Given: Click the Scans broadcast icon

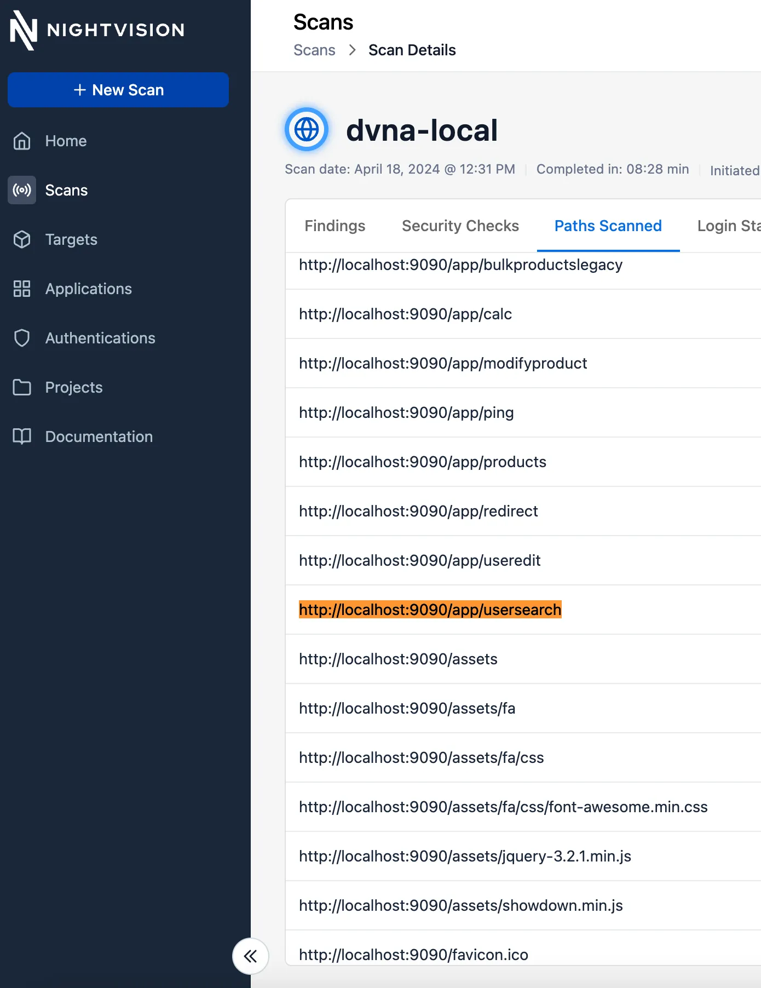Looking at the screenshot, I should pyautogui.click(x=22, y=190).
